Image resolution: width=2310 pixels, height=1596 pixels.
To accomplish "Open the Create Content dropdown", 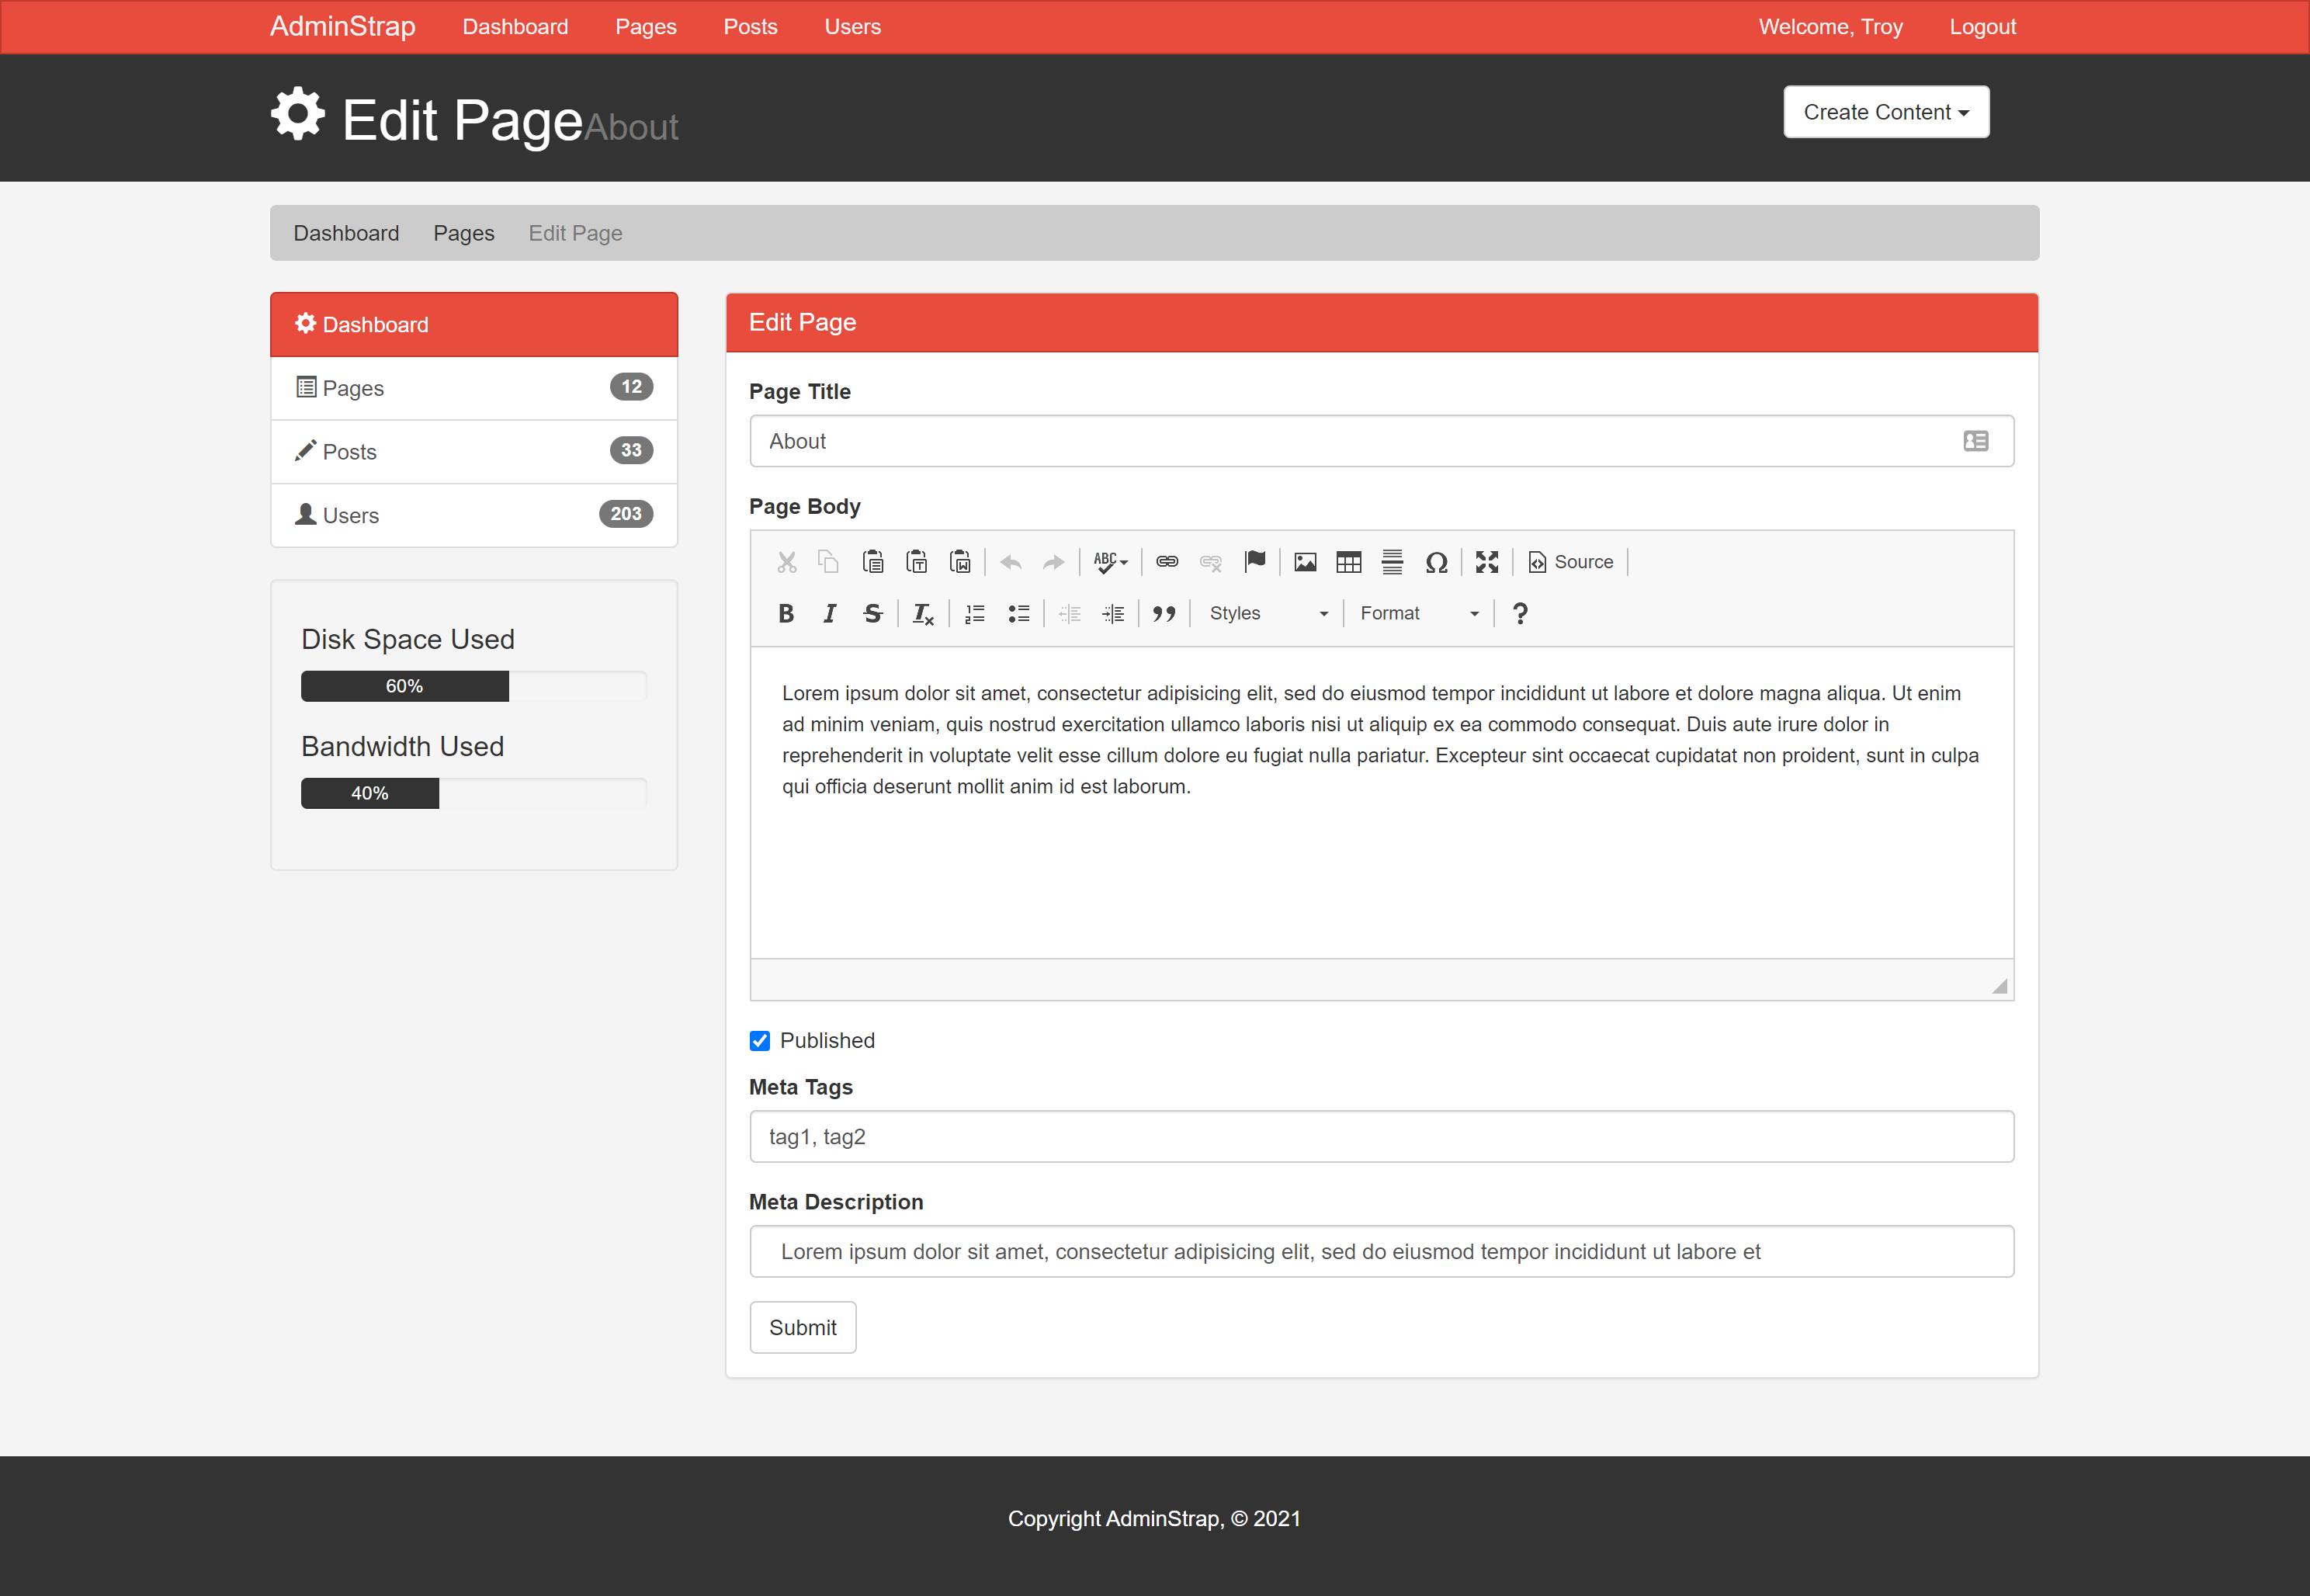I will click(1885, 112).
